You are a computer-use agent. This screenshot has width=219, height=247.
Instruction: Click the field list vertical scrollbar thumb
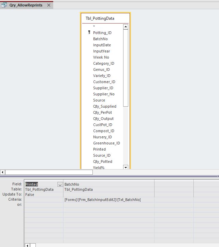pos(126,68)
